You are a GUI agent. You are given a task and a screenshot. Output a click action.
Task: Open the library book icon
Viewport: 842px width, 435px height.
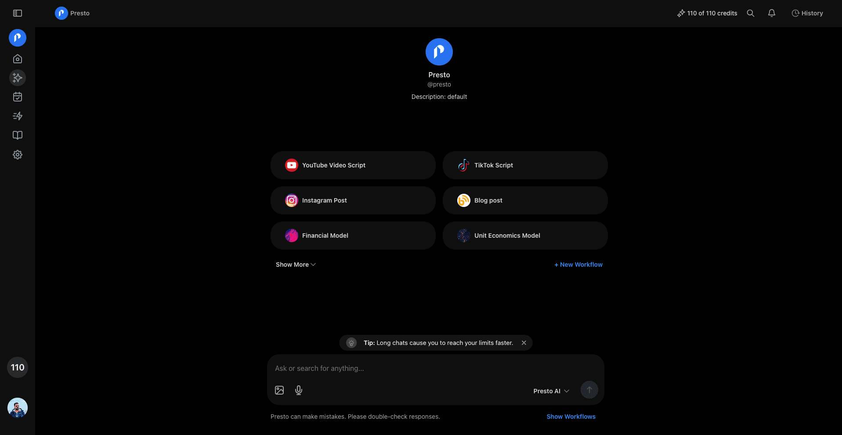click(x=18, y=135)
